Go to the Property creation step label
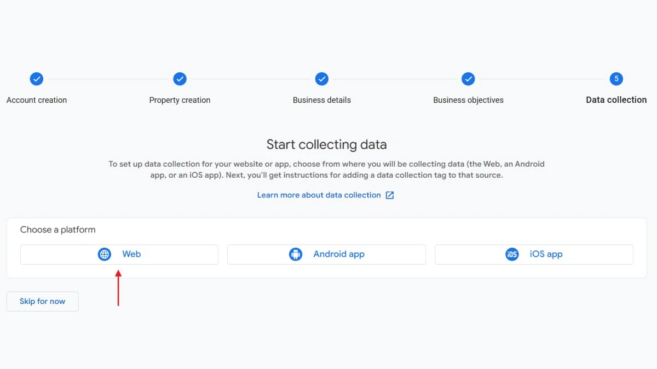Image resolution: width=657 pixels, height=369 pixels. 180,100
